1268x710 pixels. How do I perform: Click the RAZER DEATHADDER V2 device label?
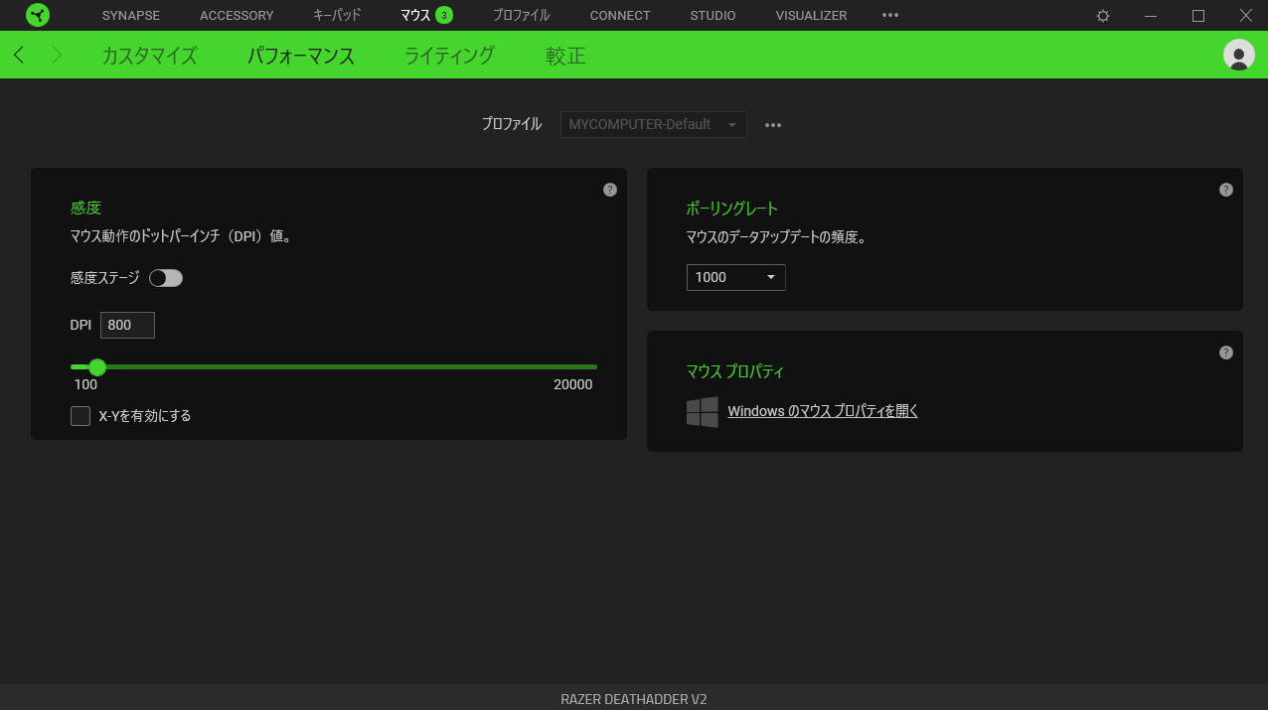point(634,699)
